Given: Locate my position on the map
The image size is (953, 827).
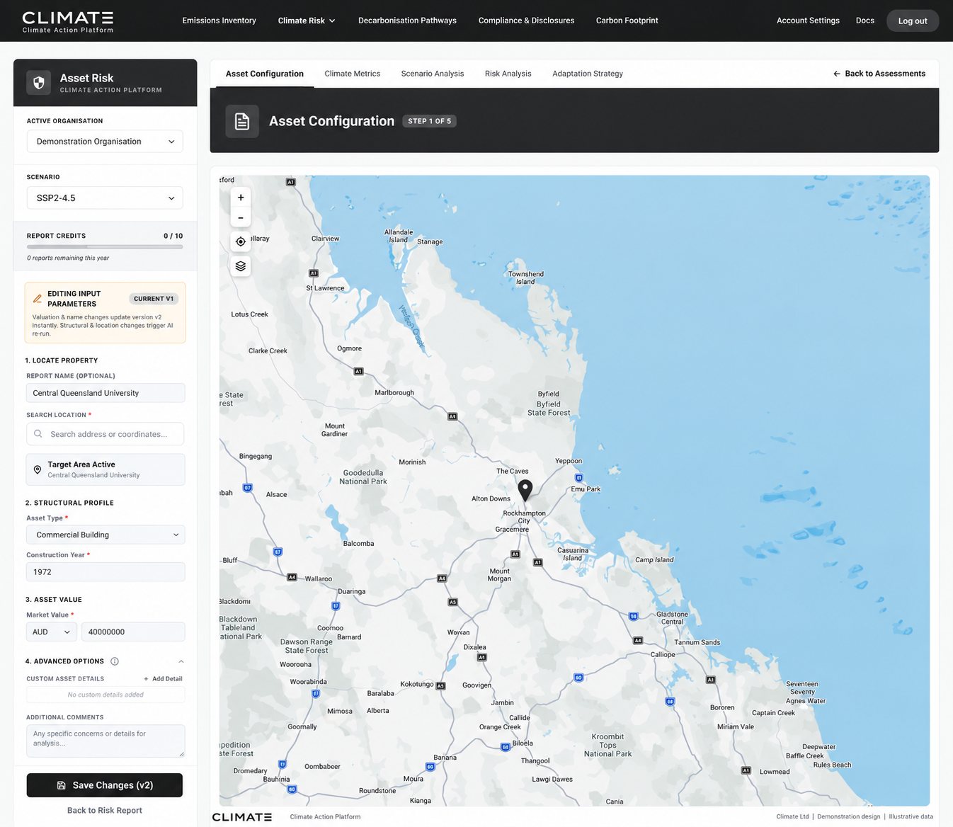Looking at the screenshot, I should point(241,242).
